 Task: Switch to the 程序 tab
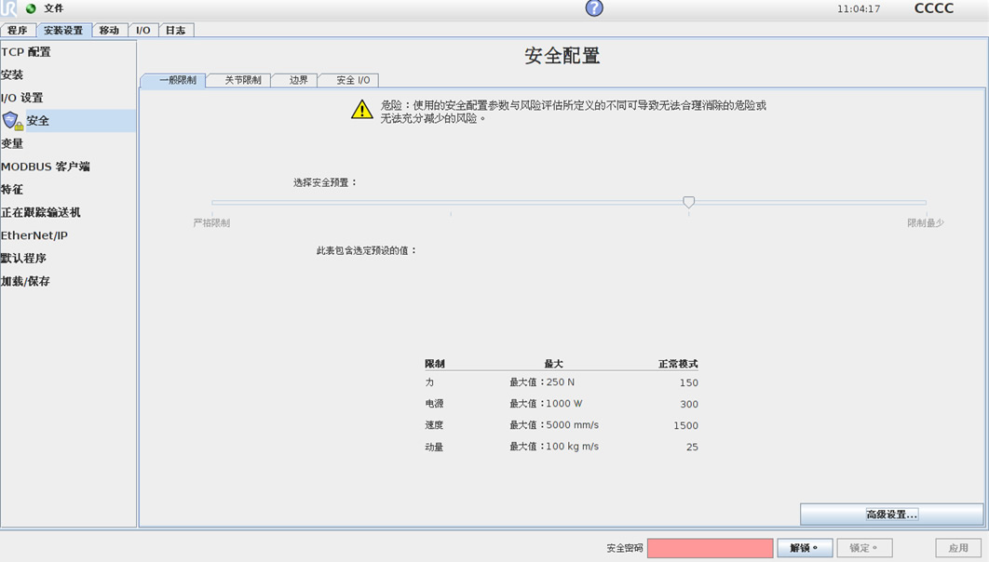click(x=18, y=31)
